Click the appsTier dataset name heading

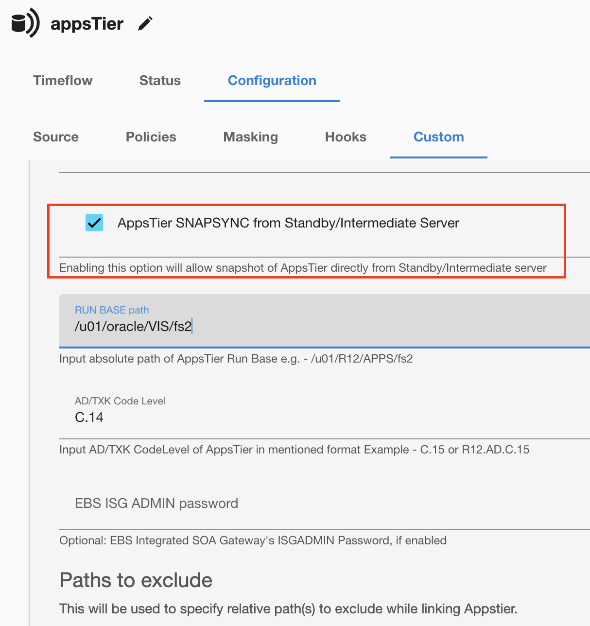tap(87, 24)
